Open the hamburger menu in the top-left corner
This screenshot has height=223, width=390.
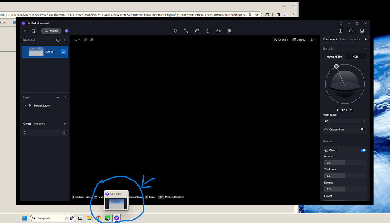(x=25, y=31)
